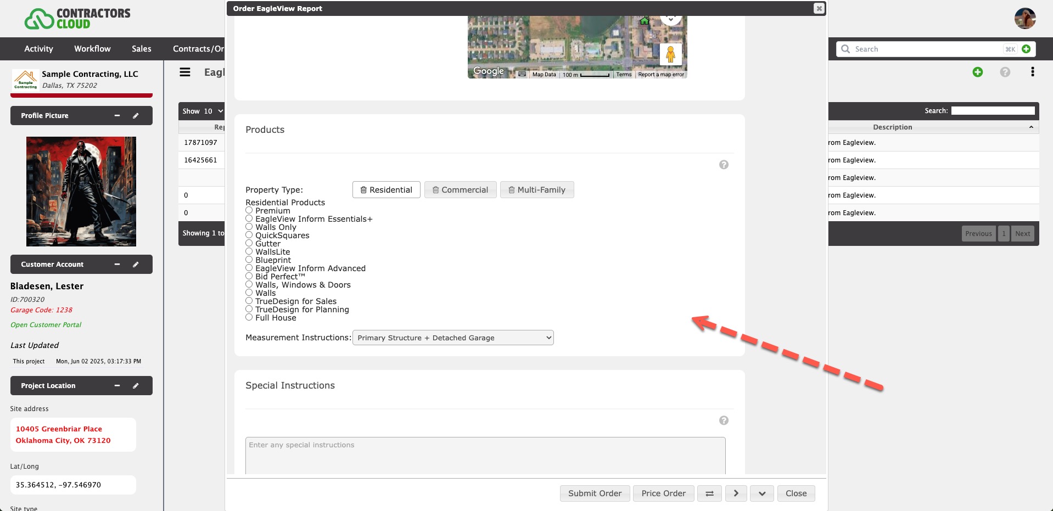Open the vertical three-dot options menu
The width and height of the screenshot is (1053, 511).
point(1033,72)
